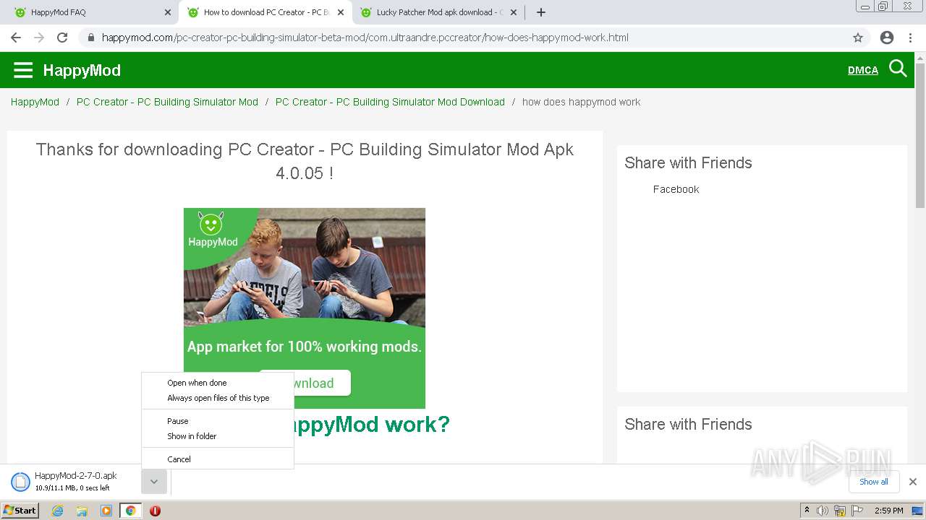Image resolution: width=926 pixels, height=520 pixels.
Task: Toggle the download item options chevron
Action: (x=154, y=482)
